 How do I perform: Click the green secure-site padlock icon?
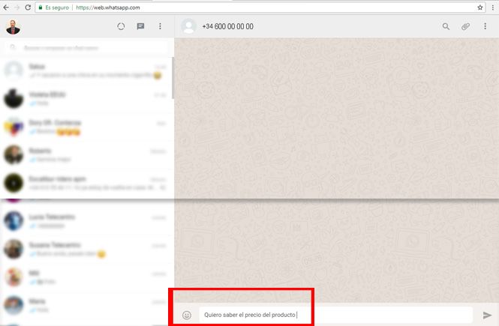pyautogui.click(x=41, y=7)
